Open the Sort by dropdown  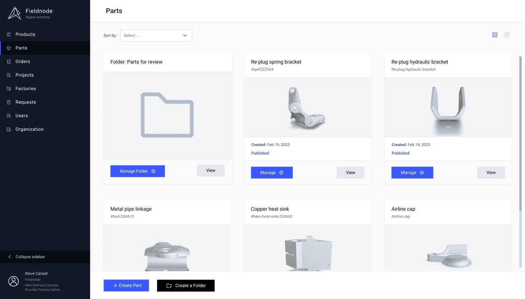pos(156,35)
